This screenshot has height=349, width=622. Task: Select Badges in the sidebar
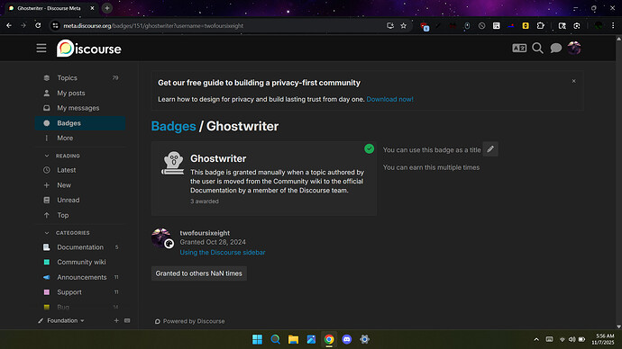tap(80, 123)
